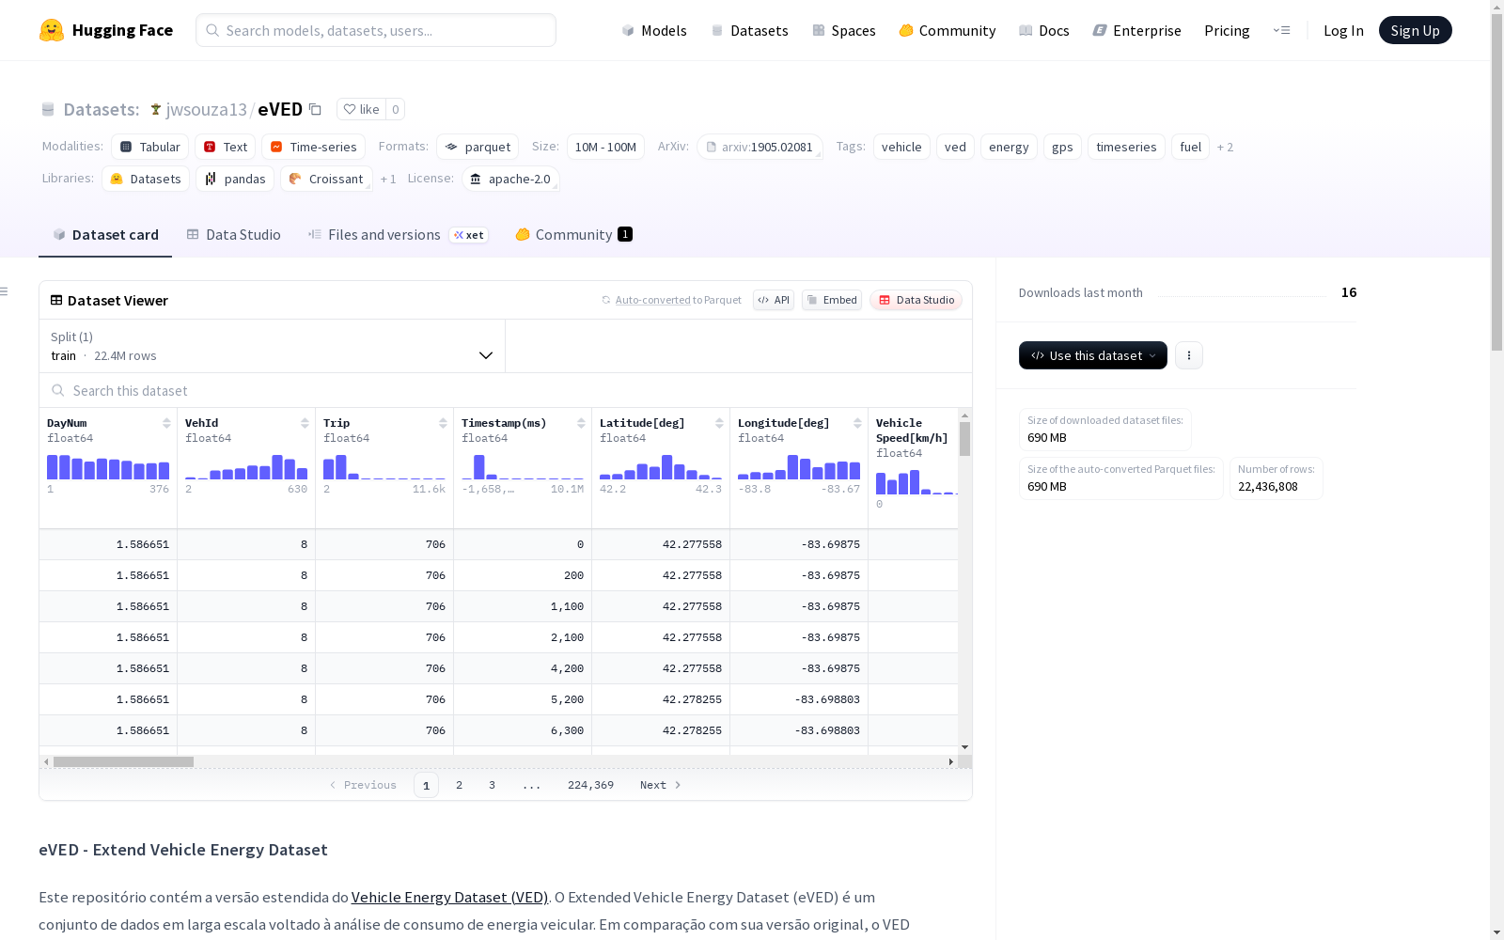
Task: Expand the +2 more tags
Action: tap(1225, 147)
